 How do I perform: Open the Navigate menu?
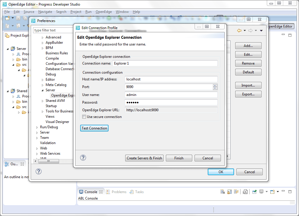coord(45,12)
